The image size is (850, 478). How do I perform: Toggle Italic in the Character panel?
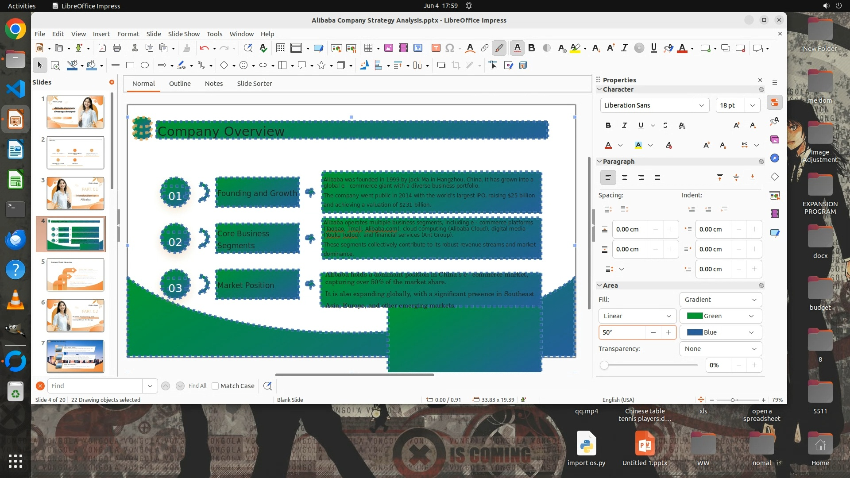pos(625,126)
